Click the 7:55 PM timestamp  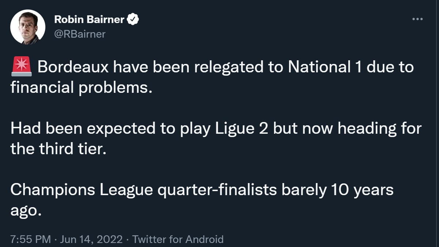coord(31,239)
